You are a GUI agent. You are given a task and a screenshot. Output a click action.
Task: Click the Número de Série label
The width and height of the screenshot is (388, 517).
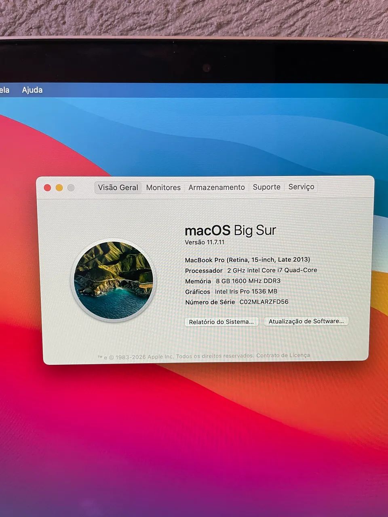210,302
